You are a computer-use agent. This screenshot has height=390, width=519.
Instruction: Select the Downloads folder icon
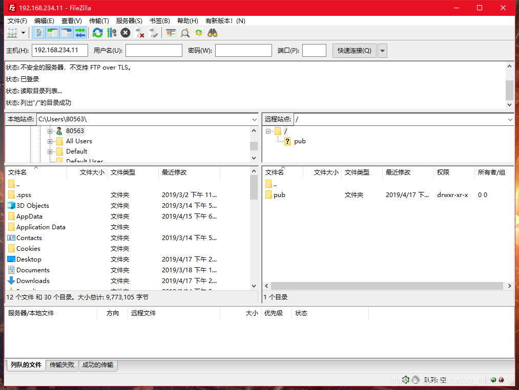click(x=11, y=280)
